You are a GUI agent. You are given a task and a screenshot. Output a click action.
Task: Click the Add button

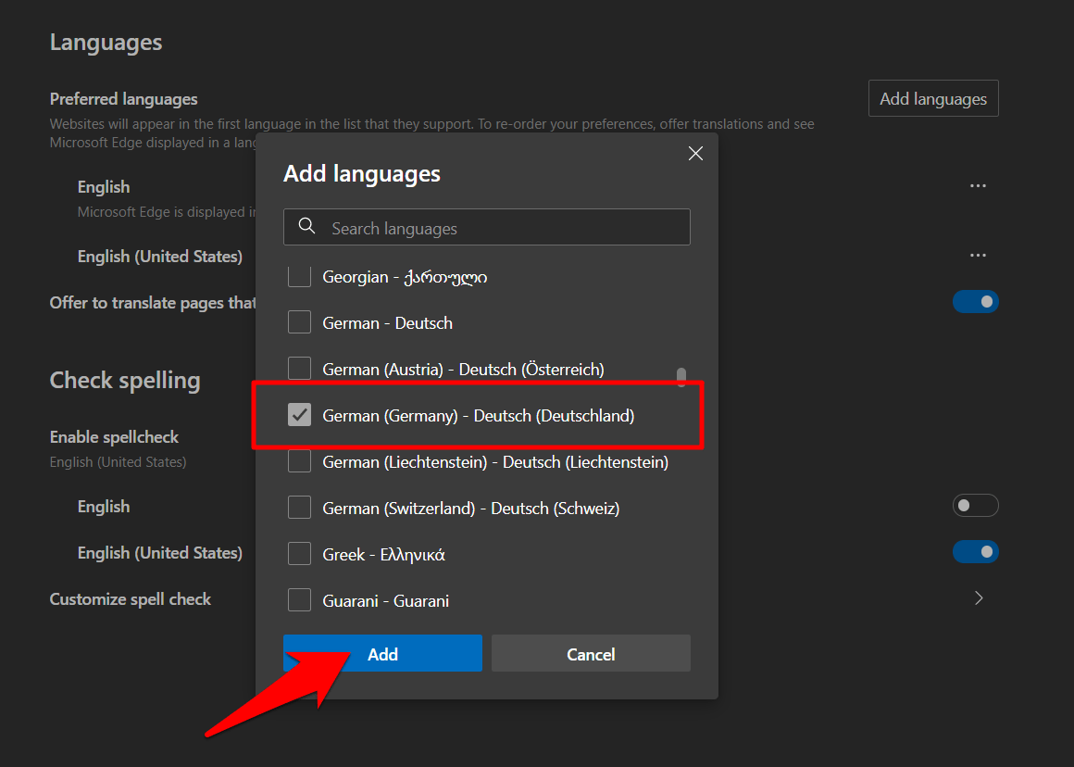coord(382,654)
